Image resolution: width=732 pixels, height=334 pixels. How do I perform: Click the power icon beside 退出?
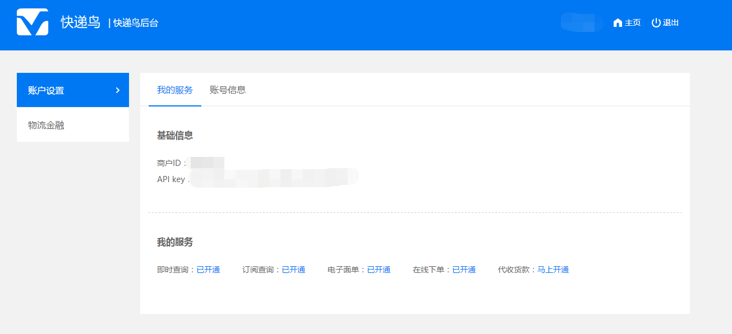656,22
